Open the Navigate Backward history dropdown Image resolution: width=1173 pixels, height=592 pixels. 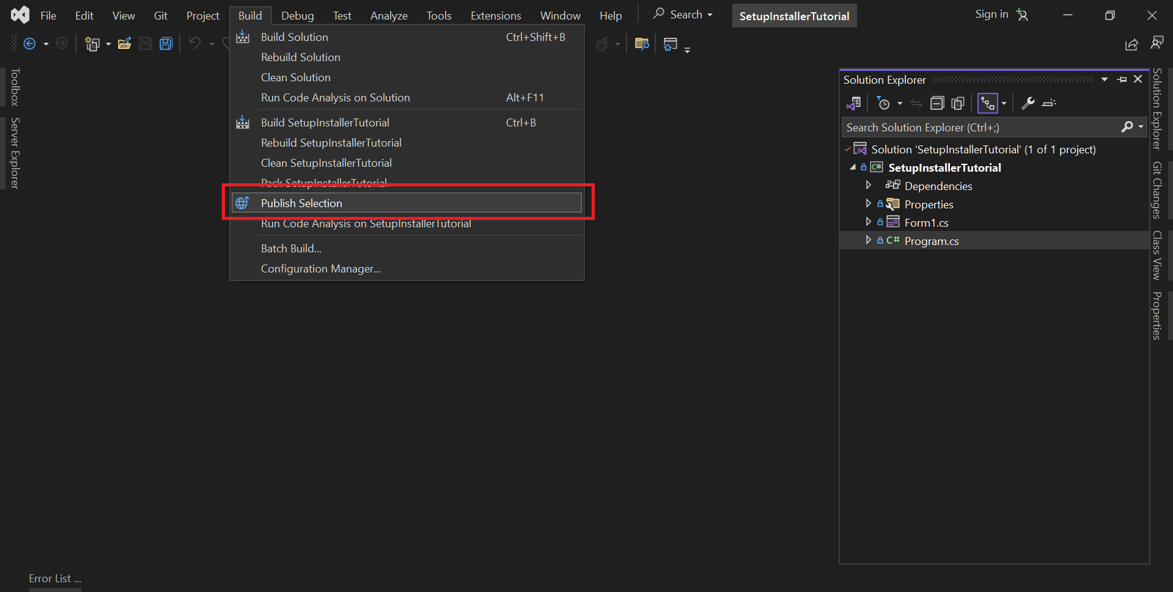tap(46, 44)
